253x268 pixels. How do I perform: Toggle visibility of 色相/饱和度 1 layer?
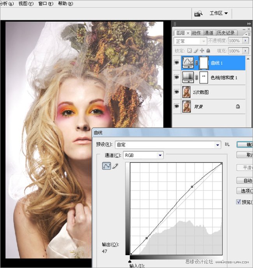point(177,77)
